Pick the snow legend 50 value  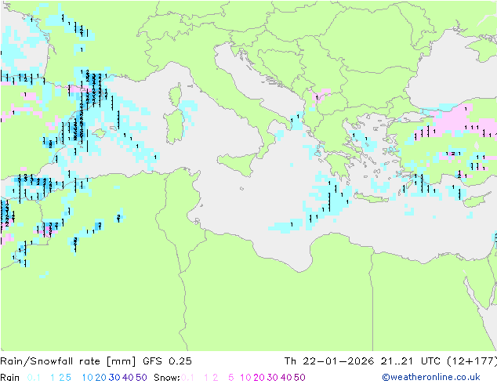(299, 378)
